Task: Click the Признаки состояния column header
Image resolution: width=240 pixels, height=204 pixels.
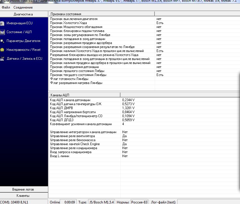Action: pyautogui.click(x=102, y=14)
